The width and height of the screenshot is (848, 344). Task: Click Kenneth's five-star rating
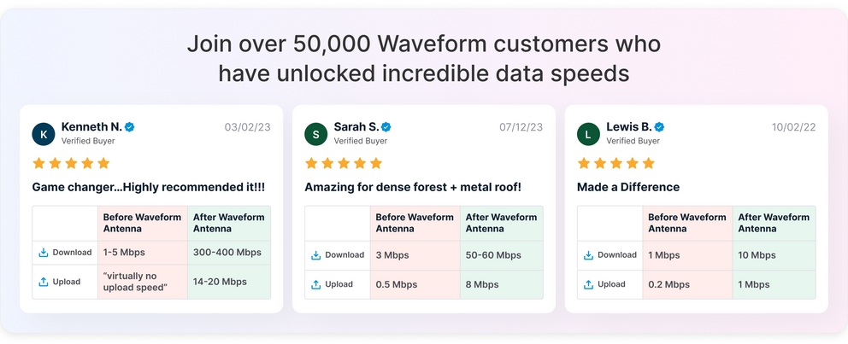pos(71,163)
